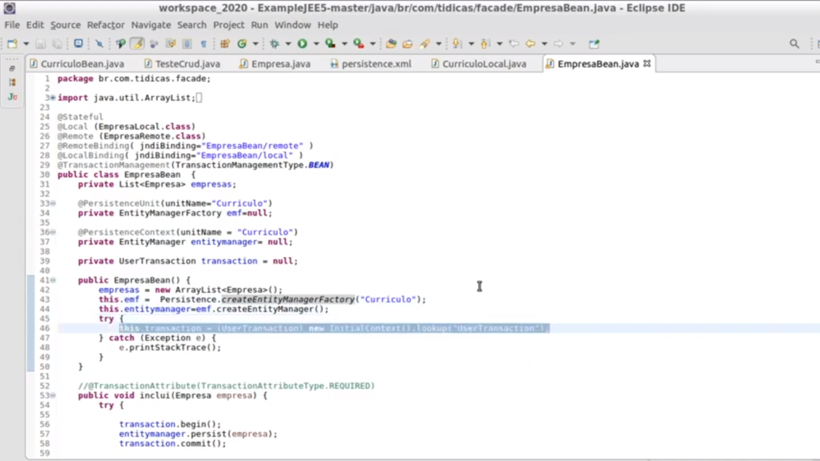Open the Navigate menu

pyautogui.click(x=151, y=25)
